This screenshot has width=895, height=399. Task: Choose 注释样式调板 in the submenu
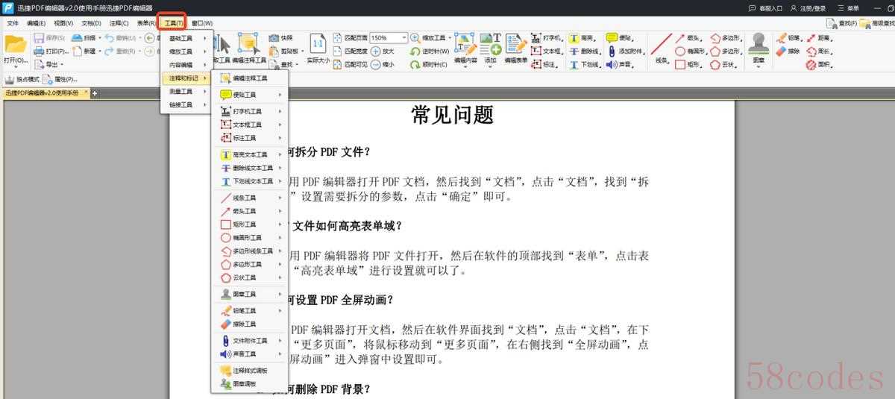tap(248, 370)
